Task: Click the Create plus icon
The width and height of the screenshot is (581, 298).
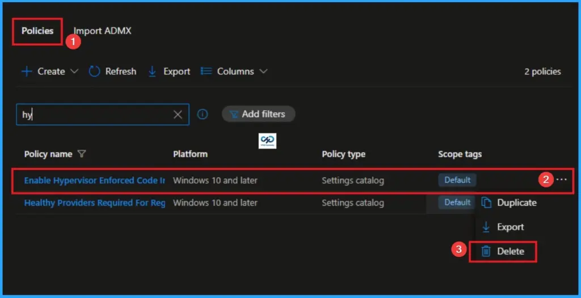Action: coord(27,71)
